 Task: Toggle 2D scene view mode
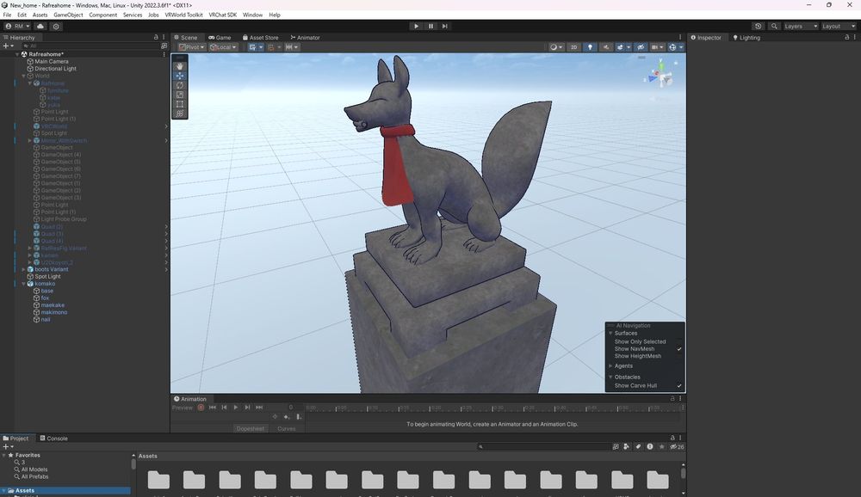(574, 47)
